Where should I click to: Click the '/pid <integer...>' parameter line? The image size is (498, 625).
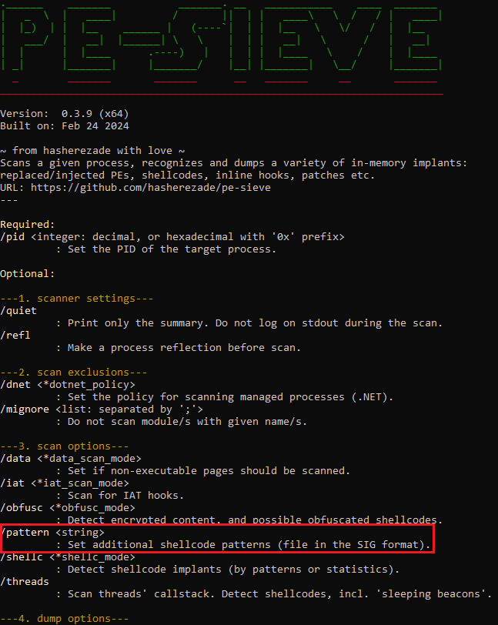point(172,237)
